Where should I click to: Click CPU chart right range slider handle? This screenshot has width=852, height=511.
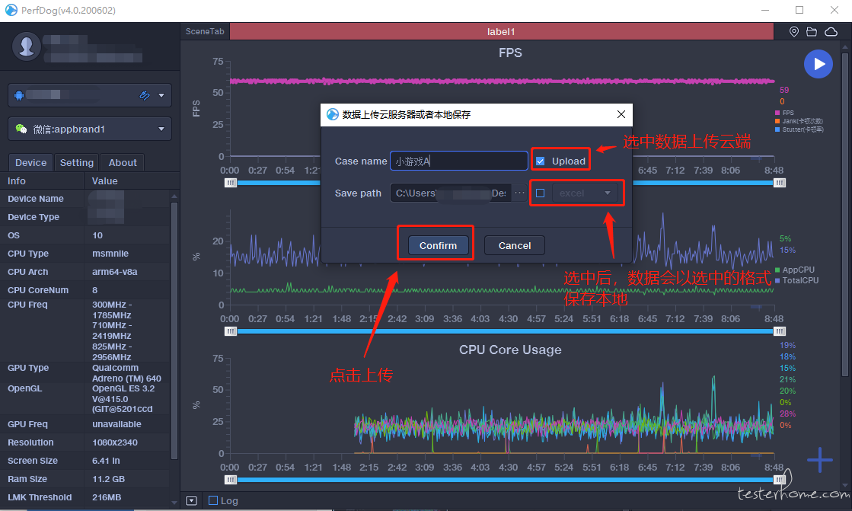[x=780, y=331]
